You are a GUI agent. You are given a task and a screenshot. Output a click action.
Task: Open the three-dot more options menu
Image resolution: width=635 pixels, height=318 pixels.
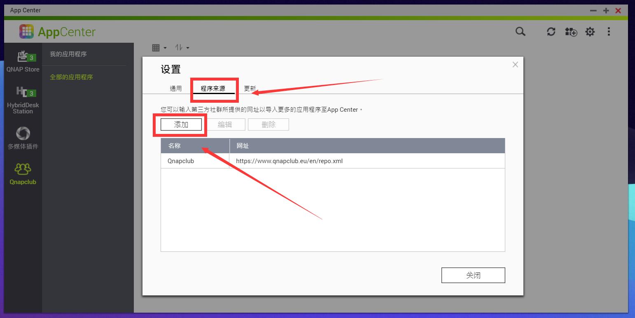pyautogui.click(x=609, y=32)
